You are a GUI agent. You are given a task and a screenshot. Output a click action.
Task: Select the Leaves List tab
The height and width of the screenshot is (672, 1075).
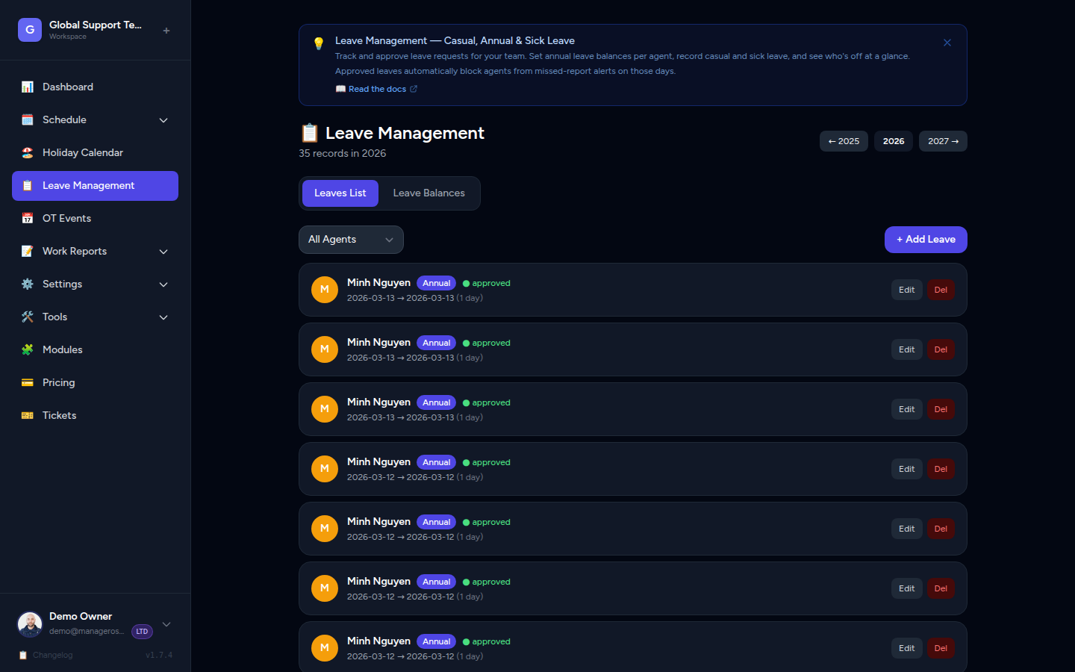[340, 193]
